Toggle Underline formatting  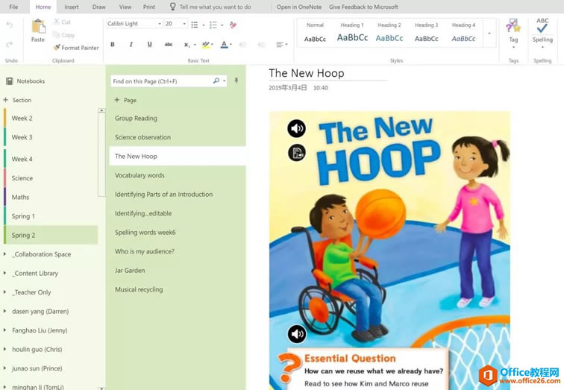(150, 45)
